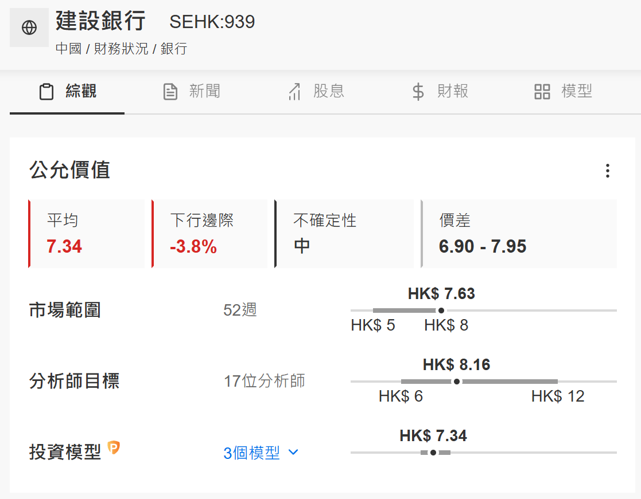Click the HK$ 5 low range label
The image size is (641, 499).
pos(373,325)
